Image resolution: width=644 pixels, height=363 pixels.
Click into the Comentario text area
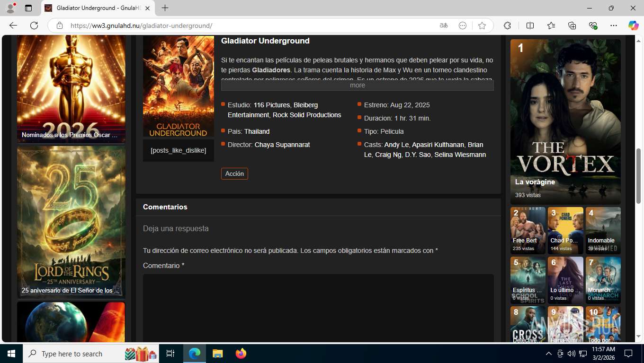coord(318,308)
